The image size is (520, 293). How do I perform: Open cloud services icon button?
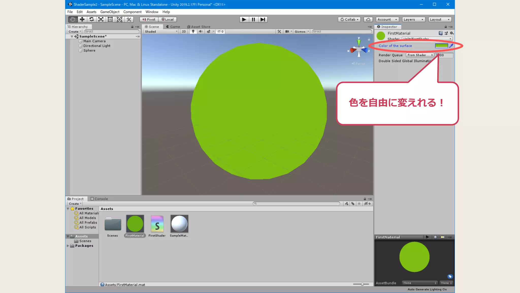pos(368,19)
